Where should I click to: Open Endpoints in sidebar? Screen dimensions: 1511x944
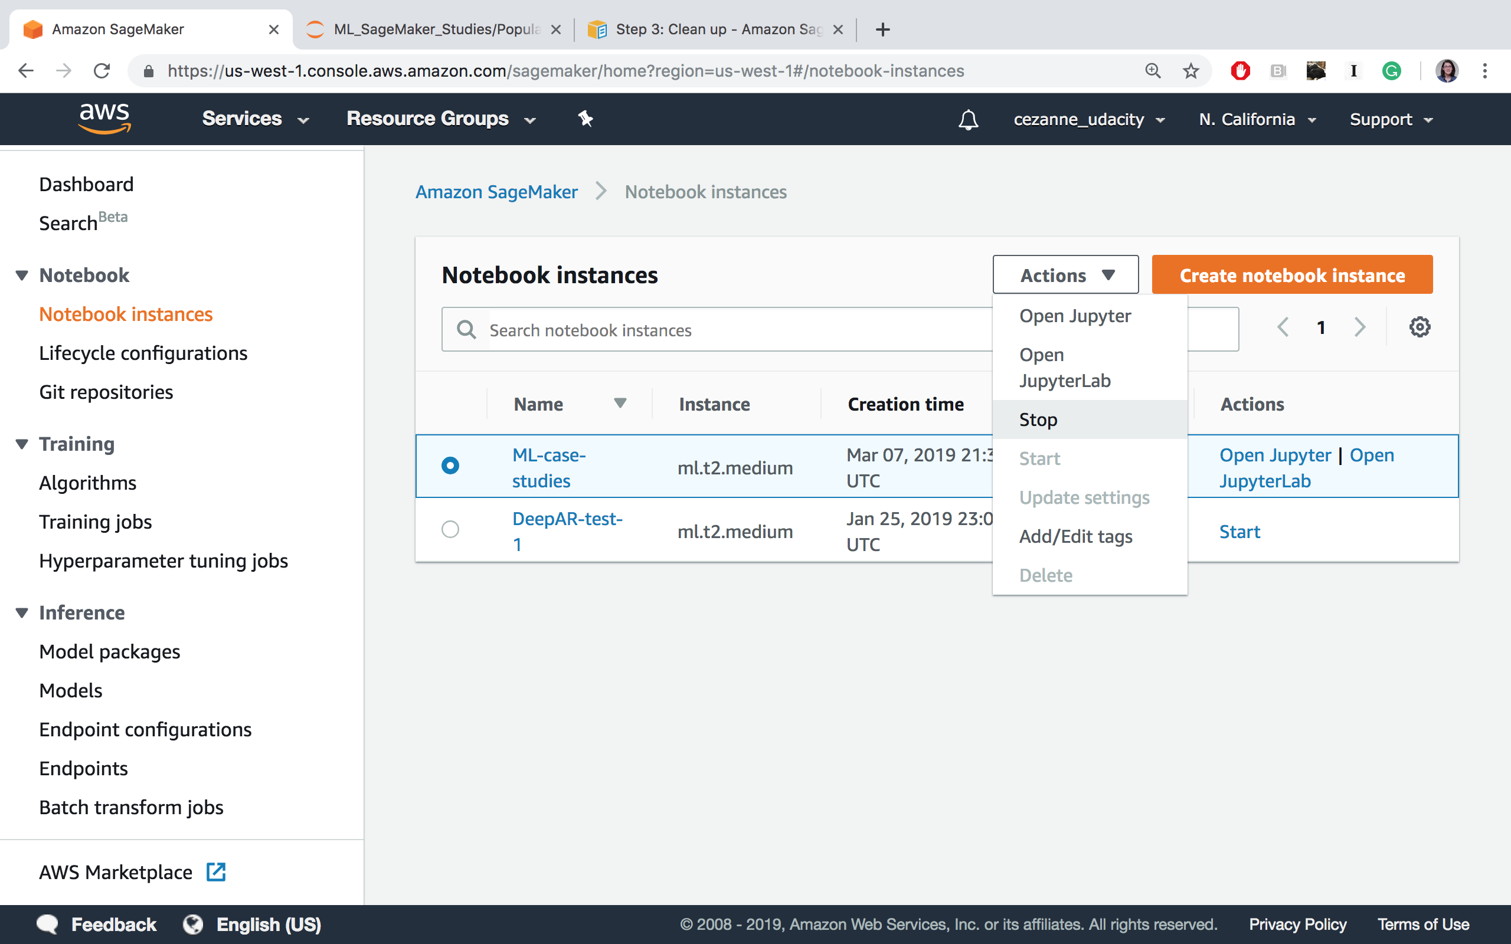(x=83, y=769)
